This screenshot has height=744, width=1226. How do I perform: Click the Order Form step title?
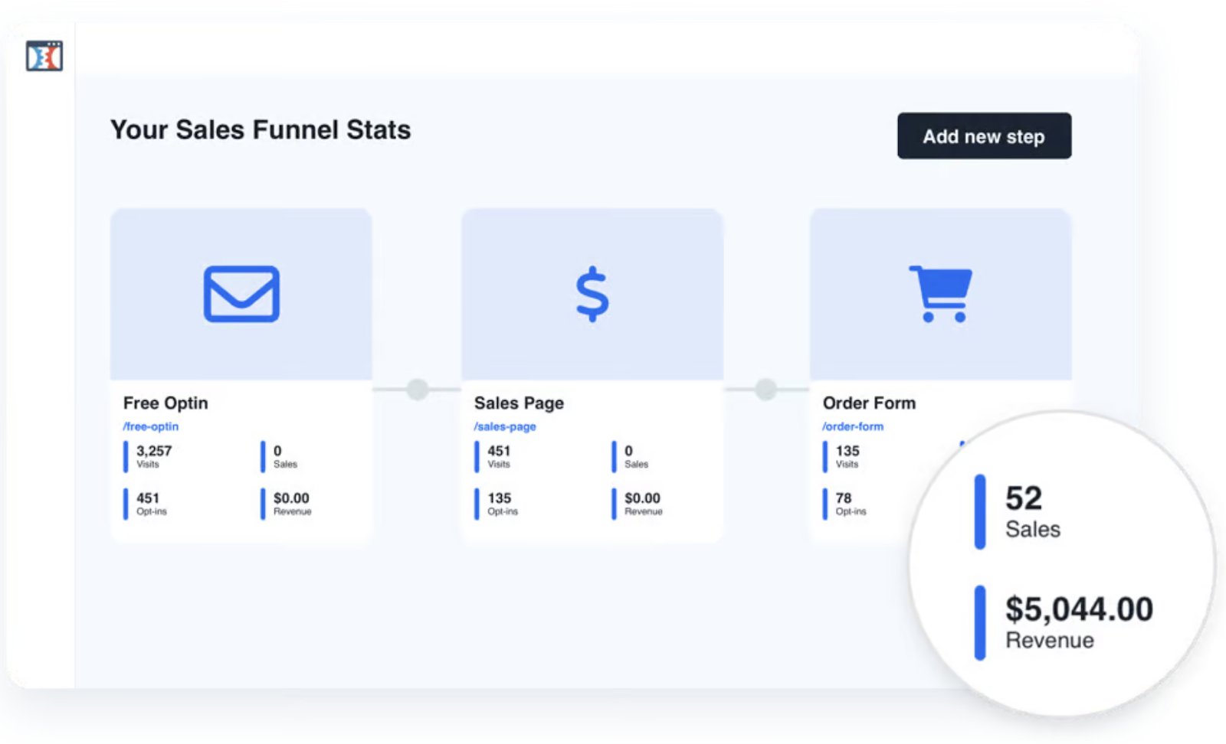tap(869, 403)
